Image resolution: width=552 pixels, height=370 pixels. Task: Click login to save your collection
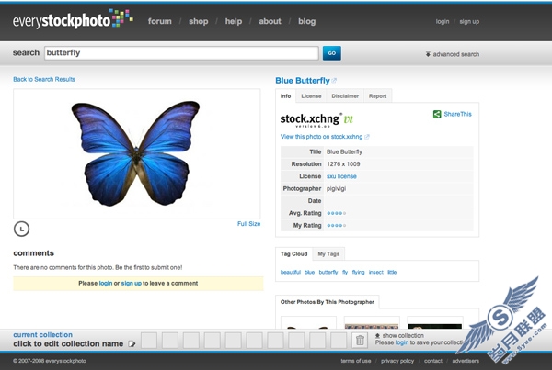pyautogui.click(x=401, y=342)
